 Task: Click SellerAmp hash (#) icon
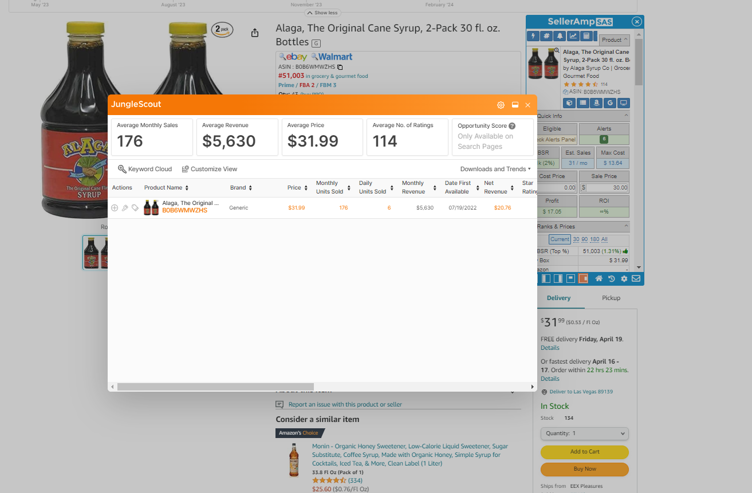[x=547, y=36]
